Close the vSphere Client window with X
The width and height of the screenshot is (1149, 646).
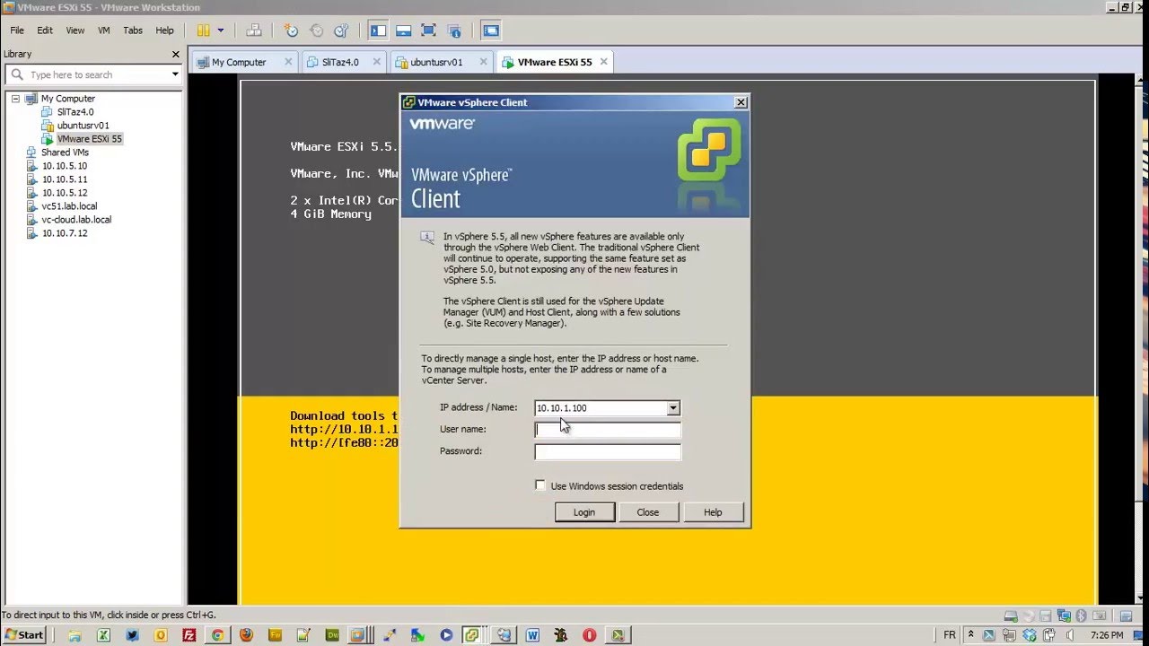click(741, 102)
